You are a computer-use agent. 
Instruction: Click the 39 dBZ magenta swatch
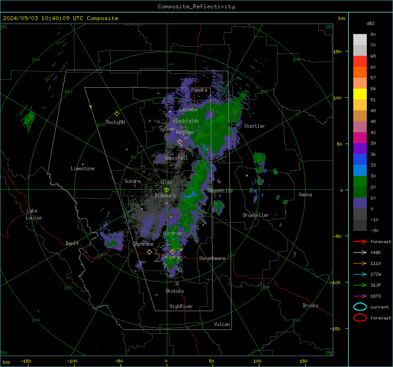[360, 138]
